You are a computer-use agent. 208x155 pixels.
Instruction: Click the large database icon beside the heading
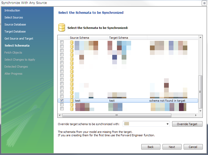(62, 27)
